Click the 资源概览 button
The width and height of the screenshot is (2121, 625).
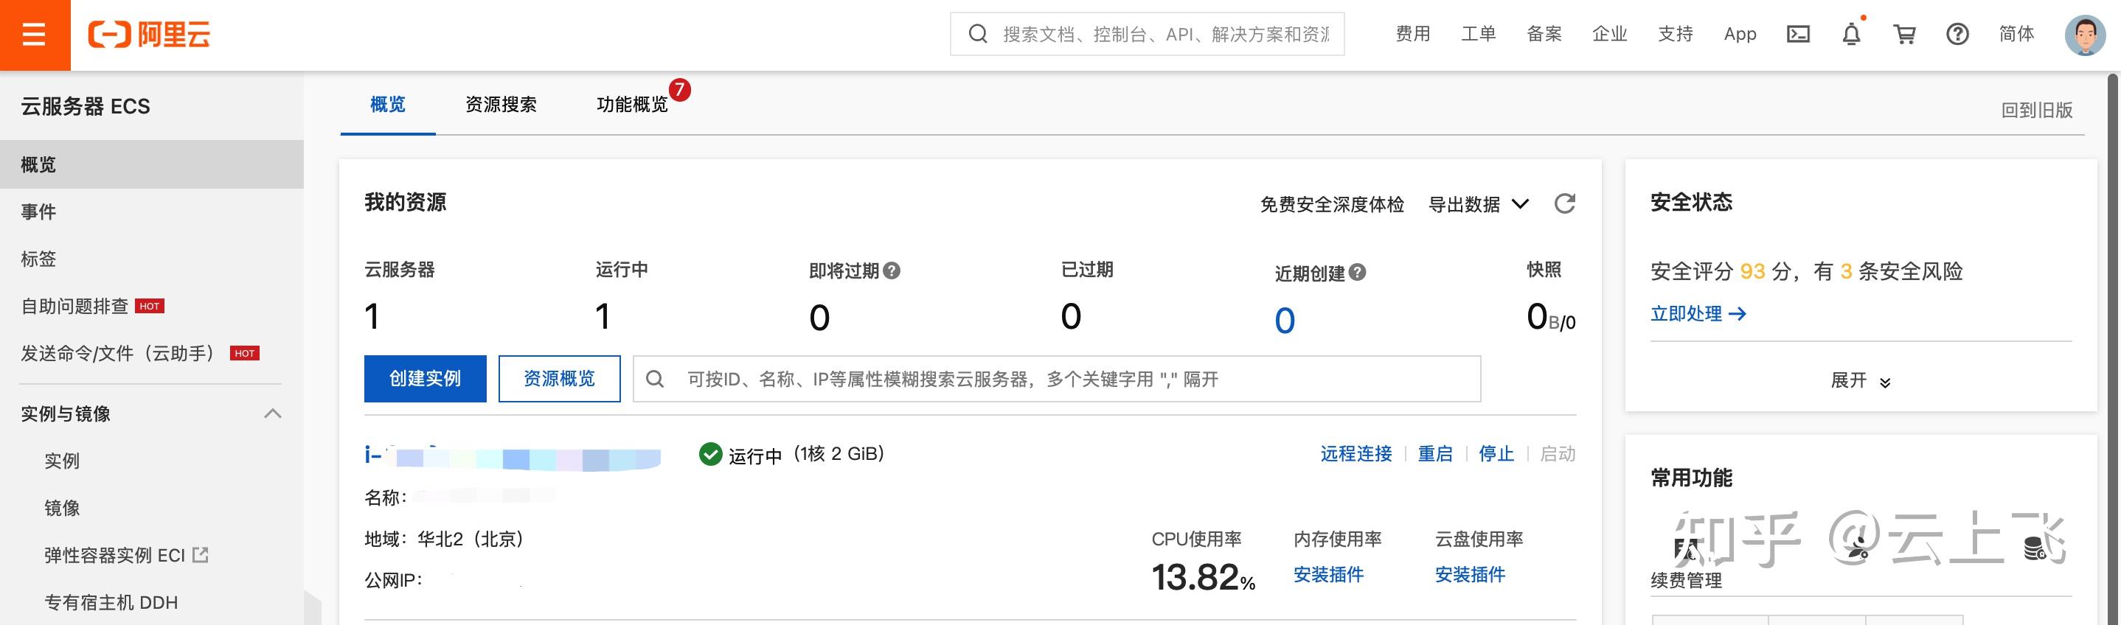coord(559,379)
